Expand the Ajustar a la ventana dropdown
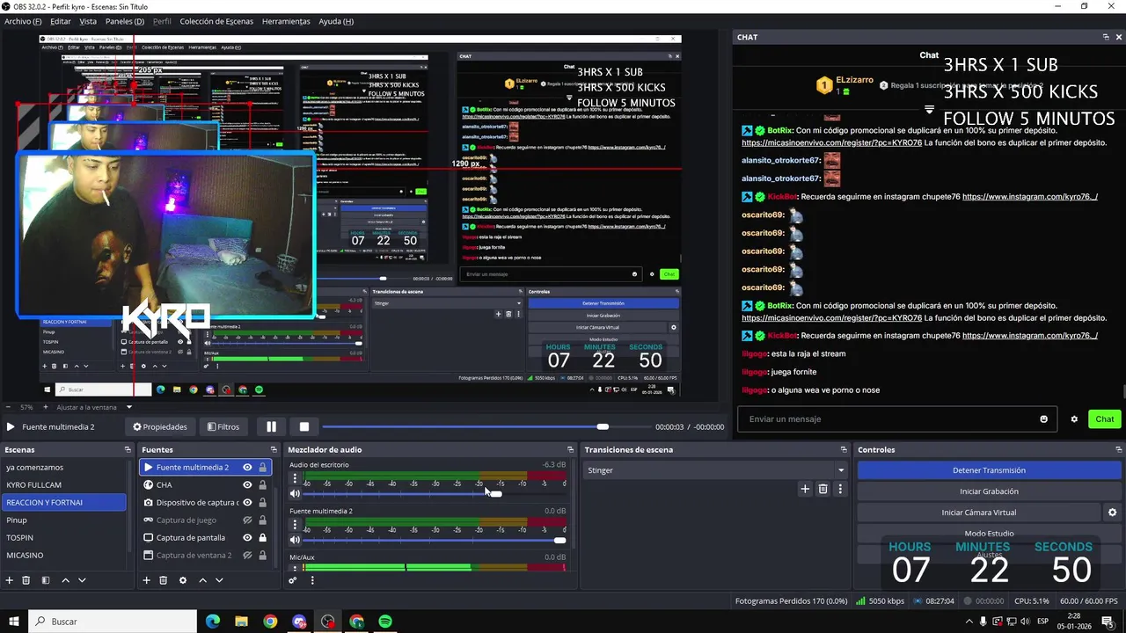The height and width of the screenshot is (633, 1126). pos(128,407)
